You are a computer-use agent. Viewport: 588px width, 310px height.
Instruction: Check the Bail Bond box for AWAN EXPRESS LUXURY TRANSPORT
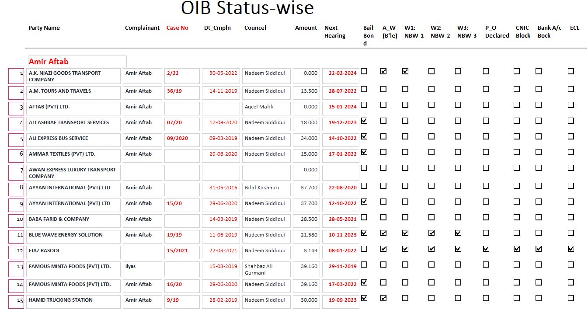pyautogui.click(x=364, y=168)
